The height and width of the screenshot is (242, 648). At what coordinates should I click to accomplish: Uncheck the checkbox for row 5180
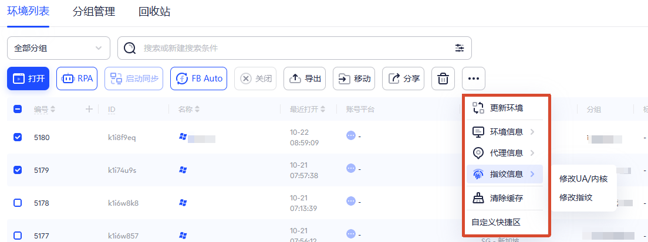point(18,137)
